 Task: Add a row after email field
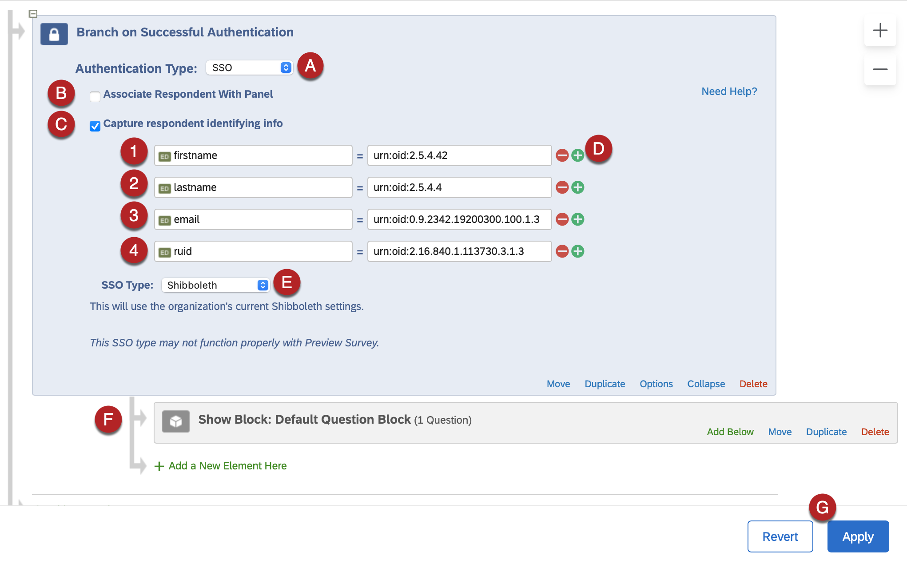(577, 219)
